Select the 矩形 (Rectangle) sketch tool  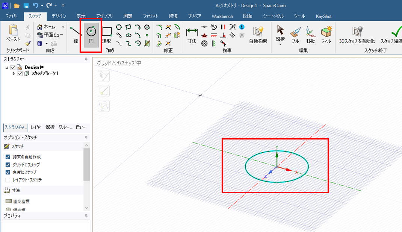107,35
